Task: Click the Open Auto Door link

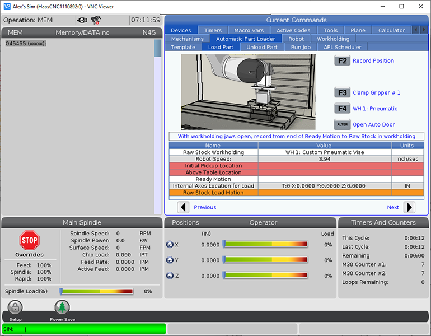Action: point(374,124)
